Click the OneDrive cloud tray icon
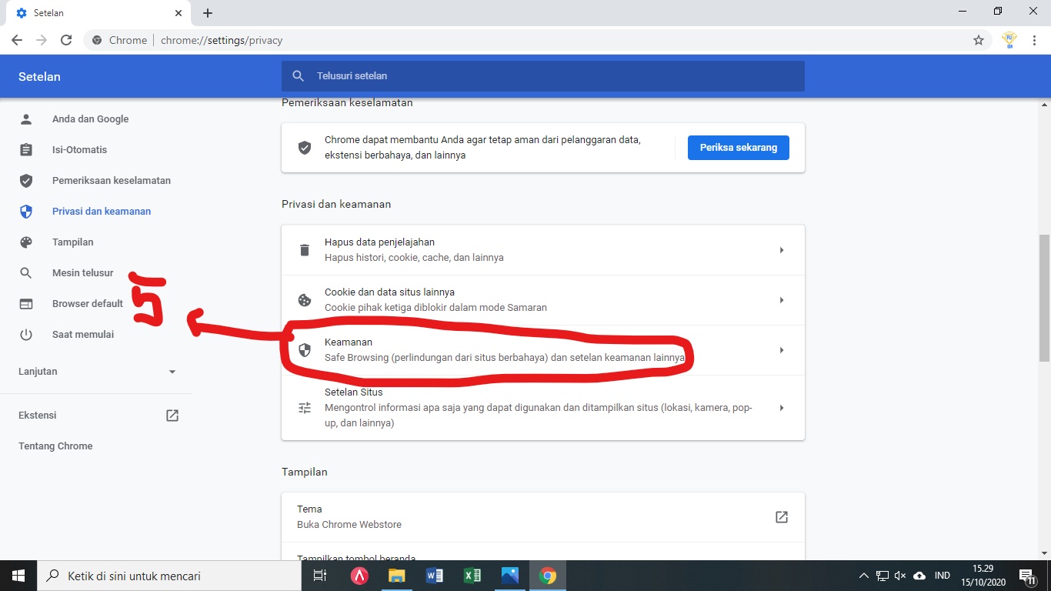Image resolution: width=1051 pixels, height=591 pixels. (919, 576)
